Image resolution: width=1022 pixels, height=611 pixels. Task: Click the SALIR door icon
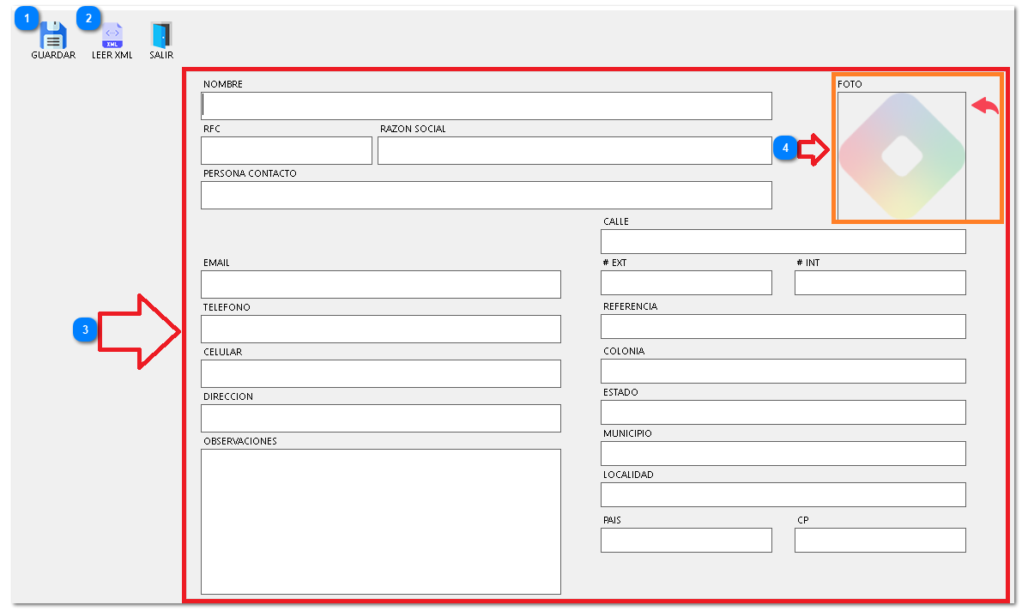[x=161, y=37]
